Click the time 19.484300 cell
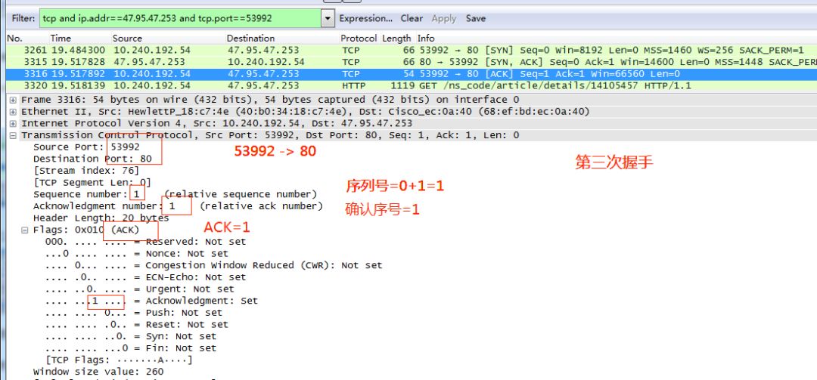Image resolution: width=817 pixels, height=380 pixels. 79,51
